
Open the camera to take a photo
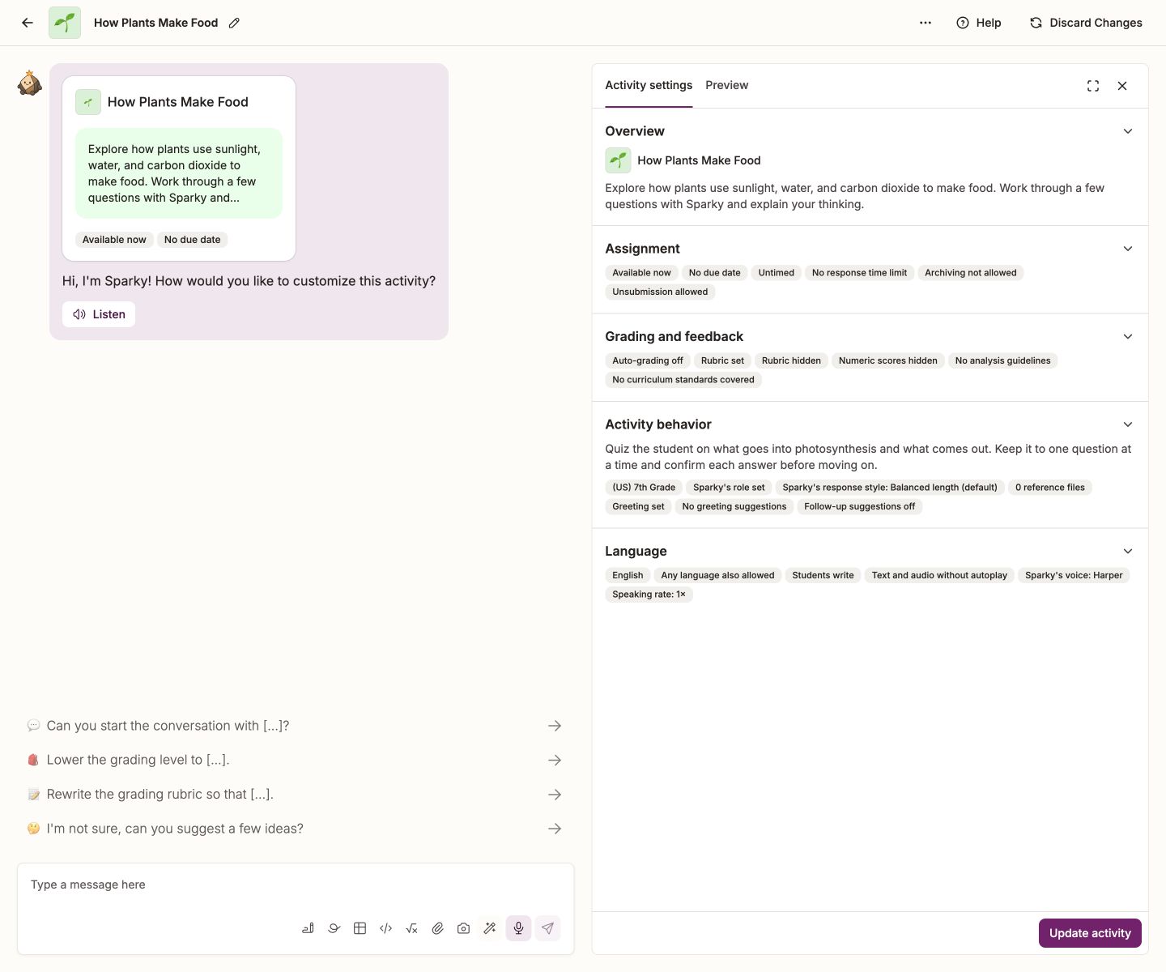click(463, 928)
